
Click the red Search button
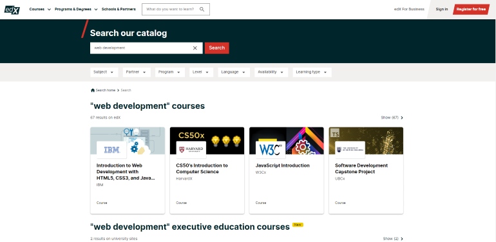(x=216, y=48)
